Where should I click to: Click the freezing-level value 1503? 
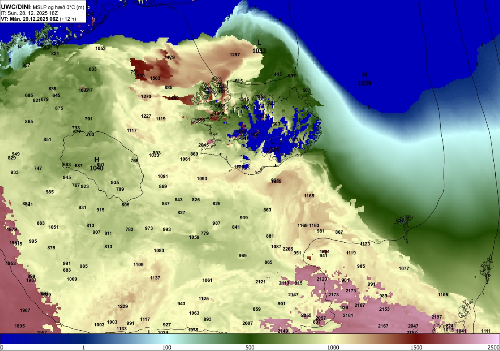click(x=155, y=78)
